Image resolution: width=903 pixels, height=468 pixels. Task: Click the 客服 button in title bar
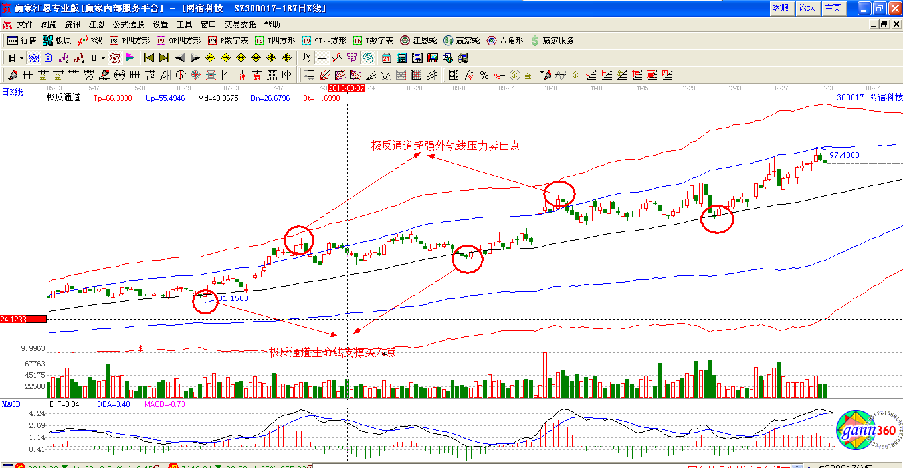[x=781, y=8]
